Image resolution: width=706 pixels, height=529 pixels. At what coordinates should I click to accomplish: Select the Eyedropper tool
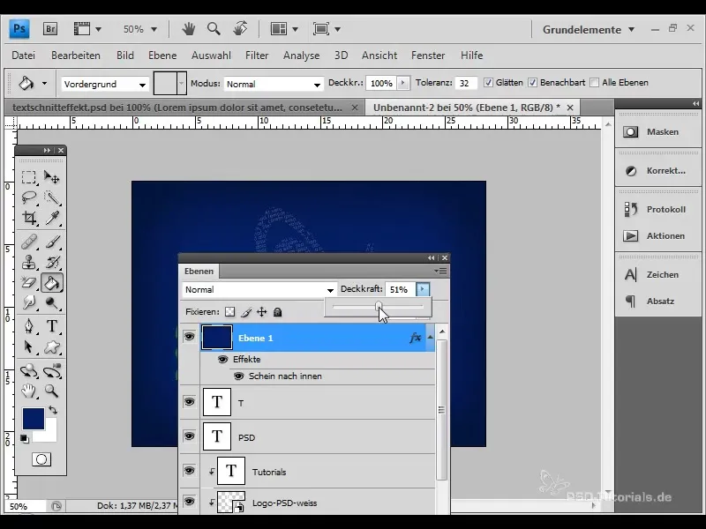point(52,218)
